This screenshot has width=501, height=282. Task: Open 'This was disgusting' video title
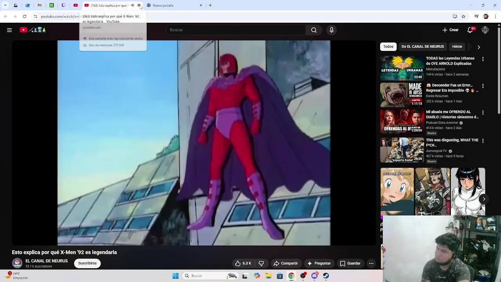tap(452, 143)
